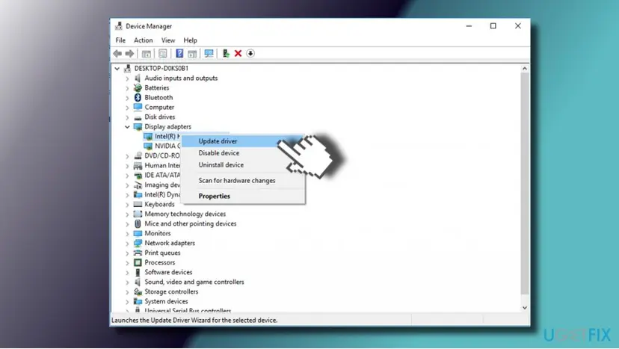Click the Update device driver toolbar icon
Image resolution: width=619 pixels, height=349 pixels.
[226, 53]
